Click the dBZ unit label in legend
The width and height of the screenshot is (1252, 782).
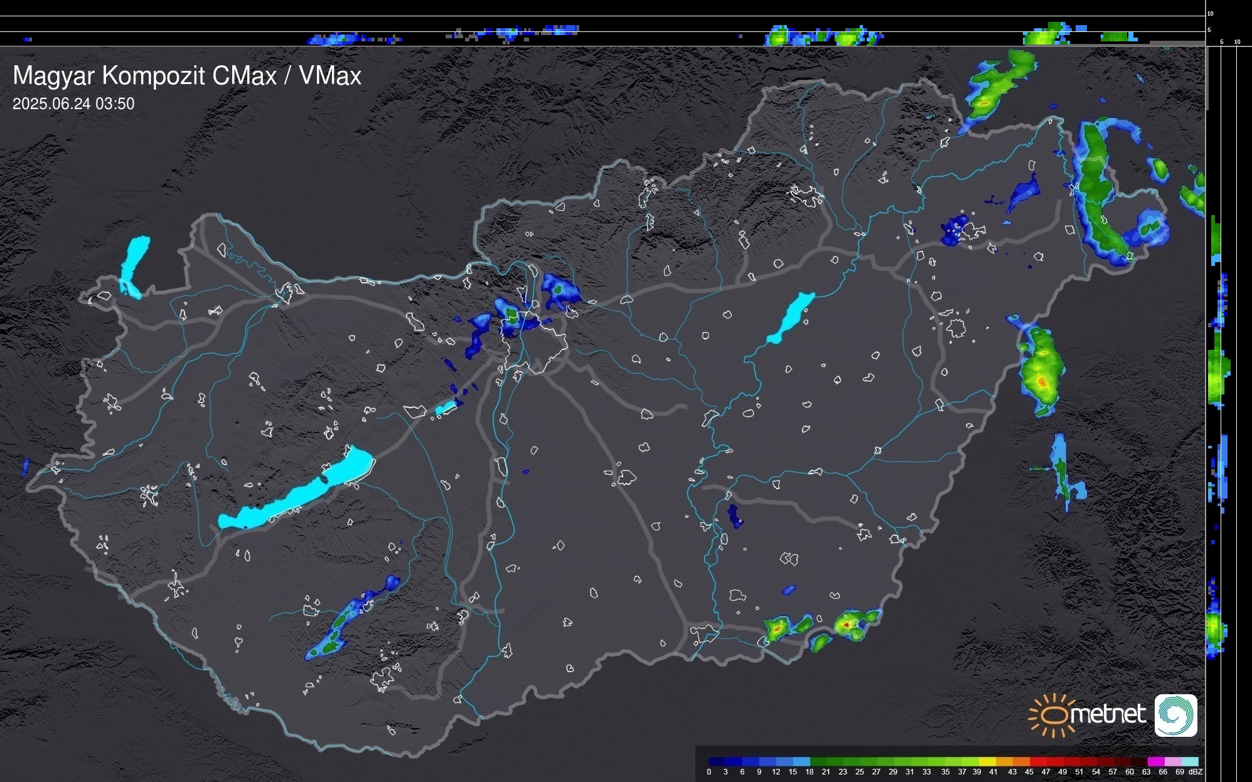tap(1195, 772)
